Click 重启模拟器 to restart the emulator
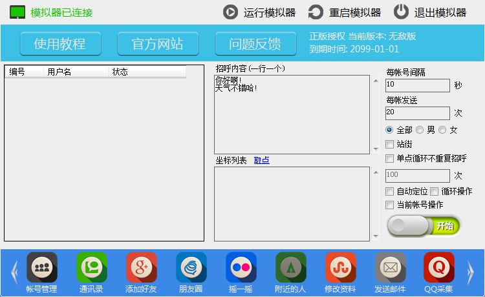 pos(345,12)
